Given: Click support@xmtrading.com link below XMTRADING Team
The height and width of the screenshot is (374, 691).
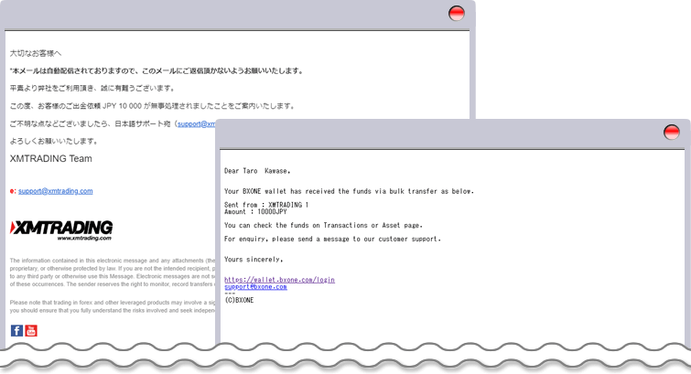Looking at the screenshot, I should [55, 191].
